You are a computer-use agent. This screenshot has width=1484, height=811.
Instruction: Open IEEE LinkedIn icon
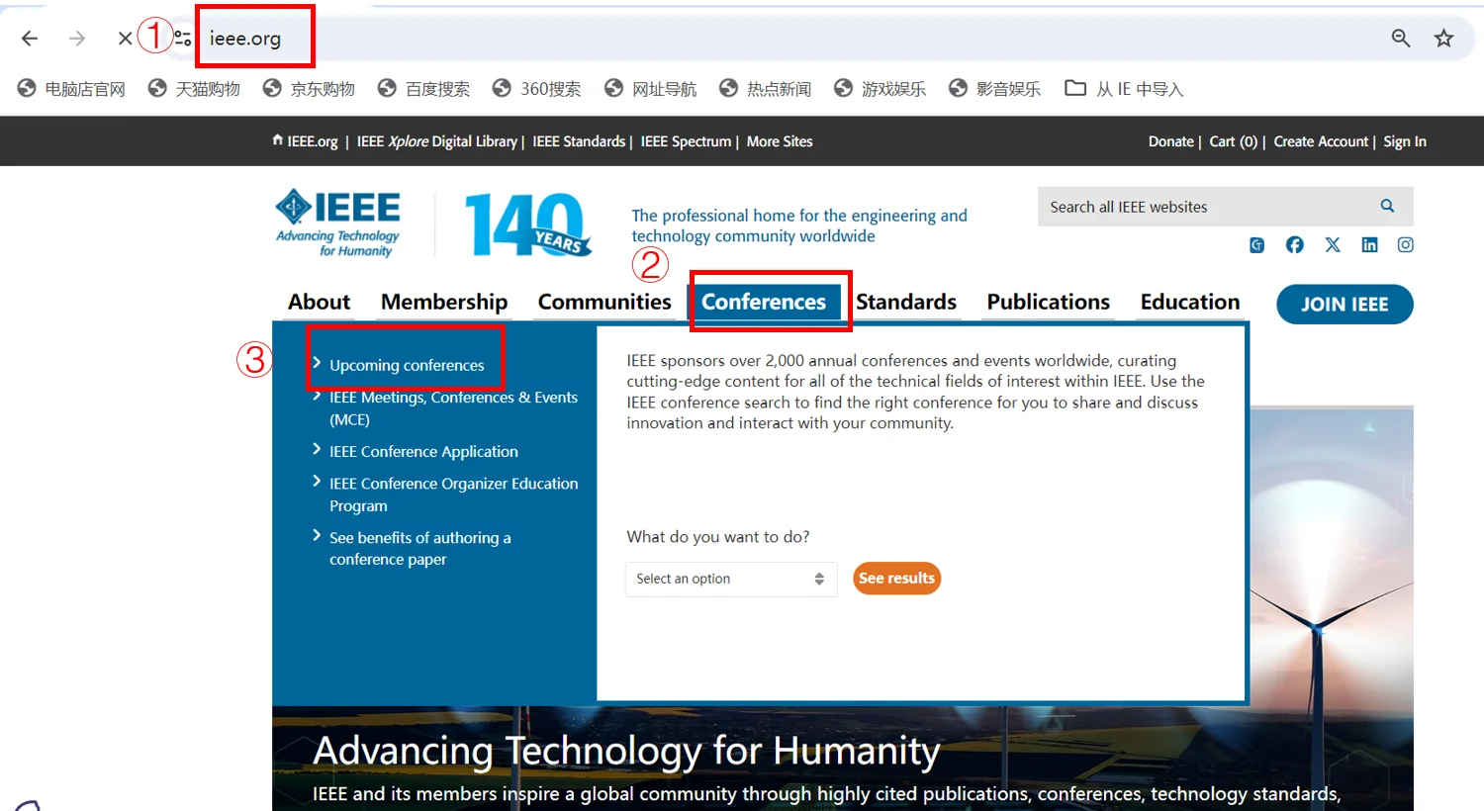tap(1369, 245)
